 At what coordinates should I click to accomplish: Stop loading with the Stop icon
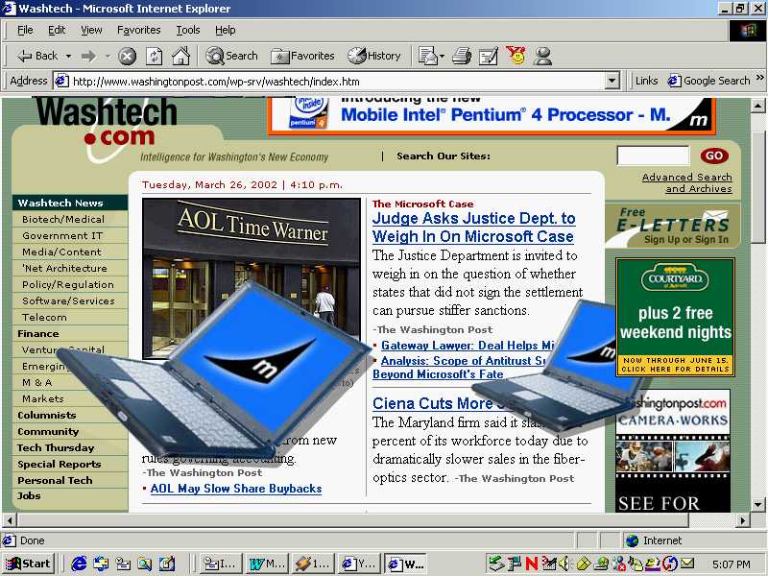pos(128,57)
